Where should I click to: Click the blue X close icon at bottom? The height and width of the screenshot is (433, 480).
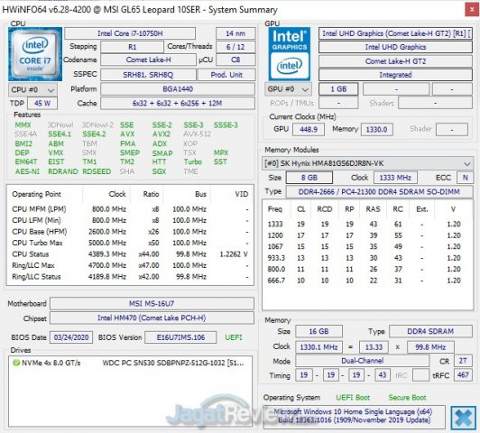coord(464,418)
